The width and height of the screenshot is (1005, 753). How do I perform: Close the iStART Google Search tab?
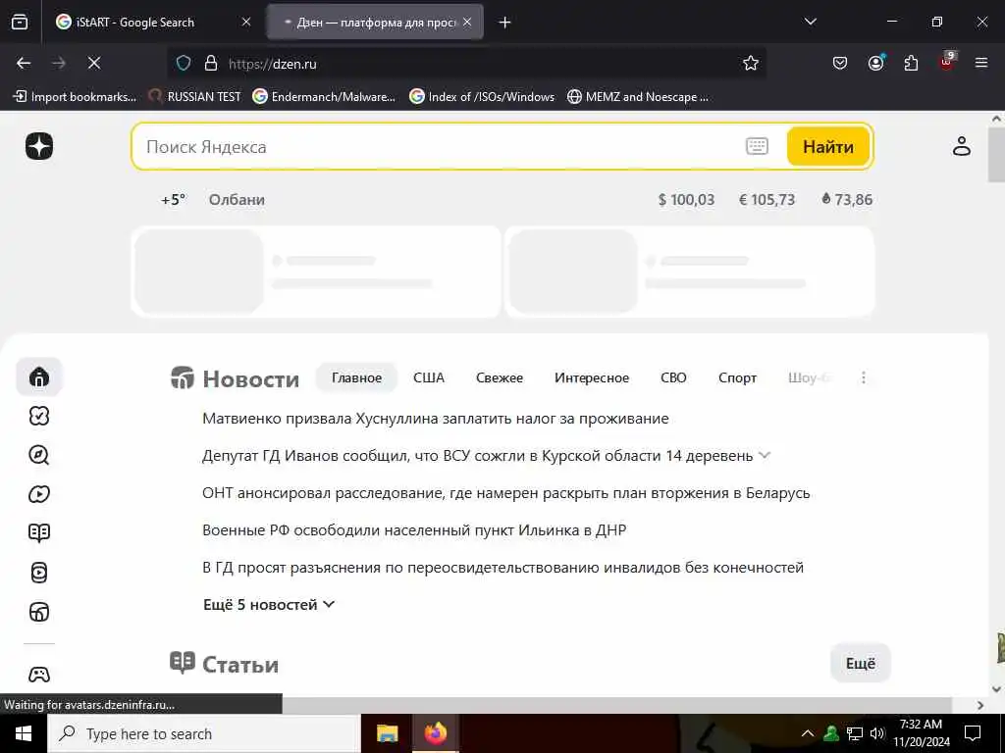246,22
